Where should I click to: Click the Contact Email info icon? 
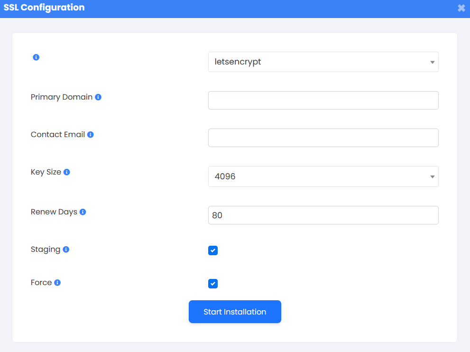[x=90, y=135]
